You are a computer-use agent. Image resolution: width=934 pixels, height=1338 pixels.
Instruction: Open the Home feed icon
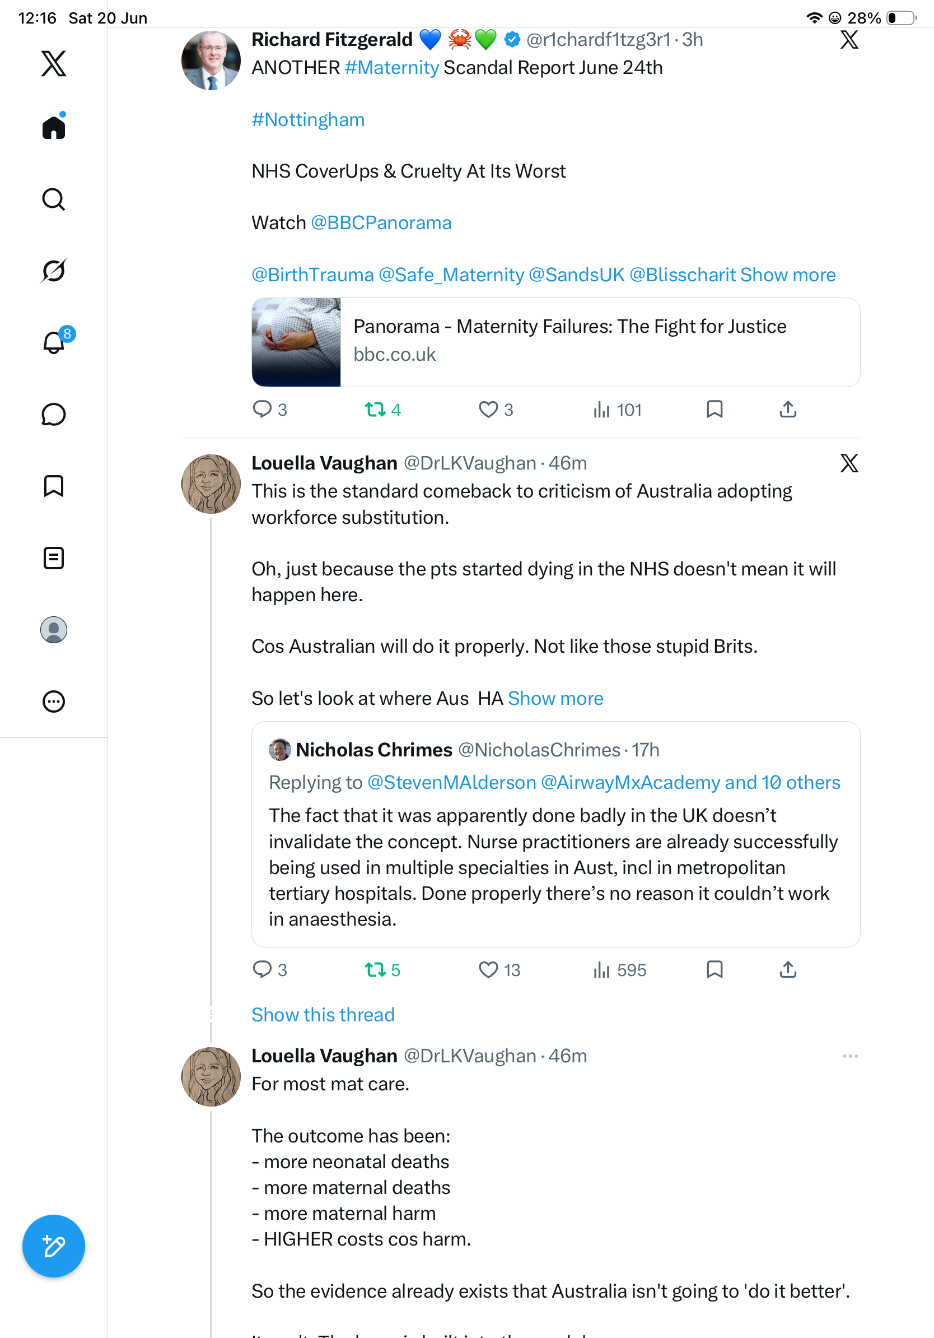click(54, 127)
